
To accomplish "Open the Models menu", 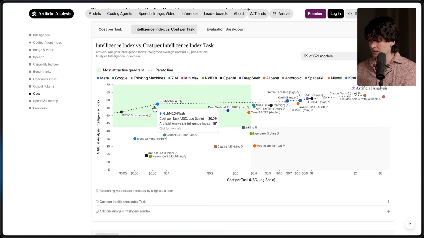I will [x=95, y=14].
